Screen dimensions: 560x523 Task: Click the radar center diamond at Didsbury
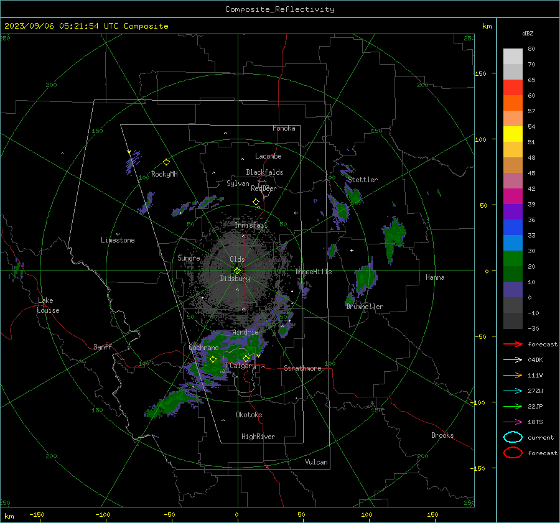click(237, 271)
